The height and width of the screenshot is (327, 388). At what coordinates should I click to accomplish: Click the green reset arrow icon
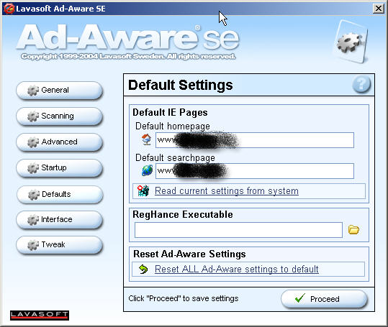point(143,269)
